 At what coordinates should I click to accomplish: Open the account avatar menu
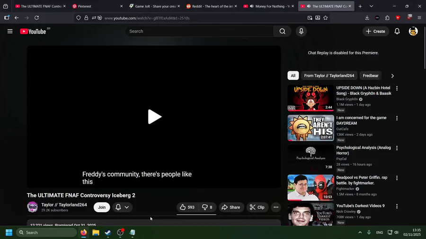tap(413, 31)
